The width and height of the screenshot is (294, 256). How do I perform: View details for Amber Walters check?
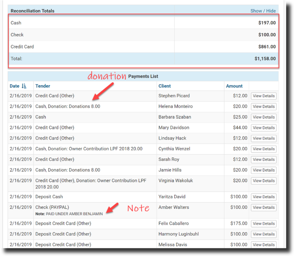click(263, 208)
